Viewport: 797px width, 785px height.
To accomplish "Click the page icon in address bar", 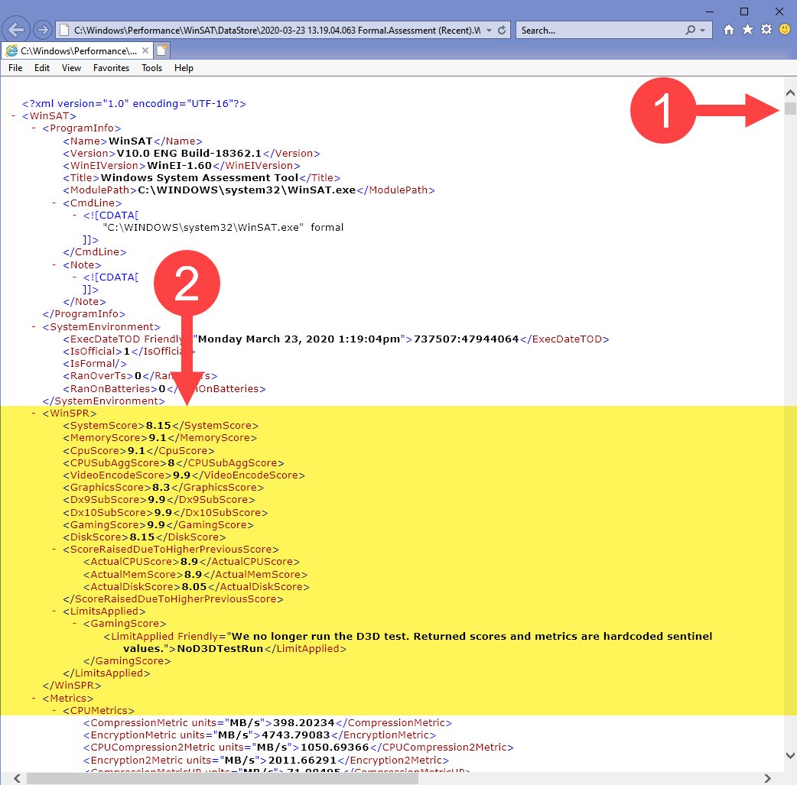I will click(x=64, y=31).
